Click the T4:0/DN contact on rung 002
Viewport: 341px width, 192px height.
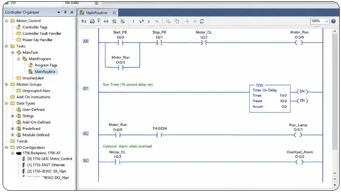[159, 135]
